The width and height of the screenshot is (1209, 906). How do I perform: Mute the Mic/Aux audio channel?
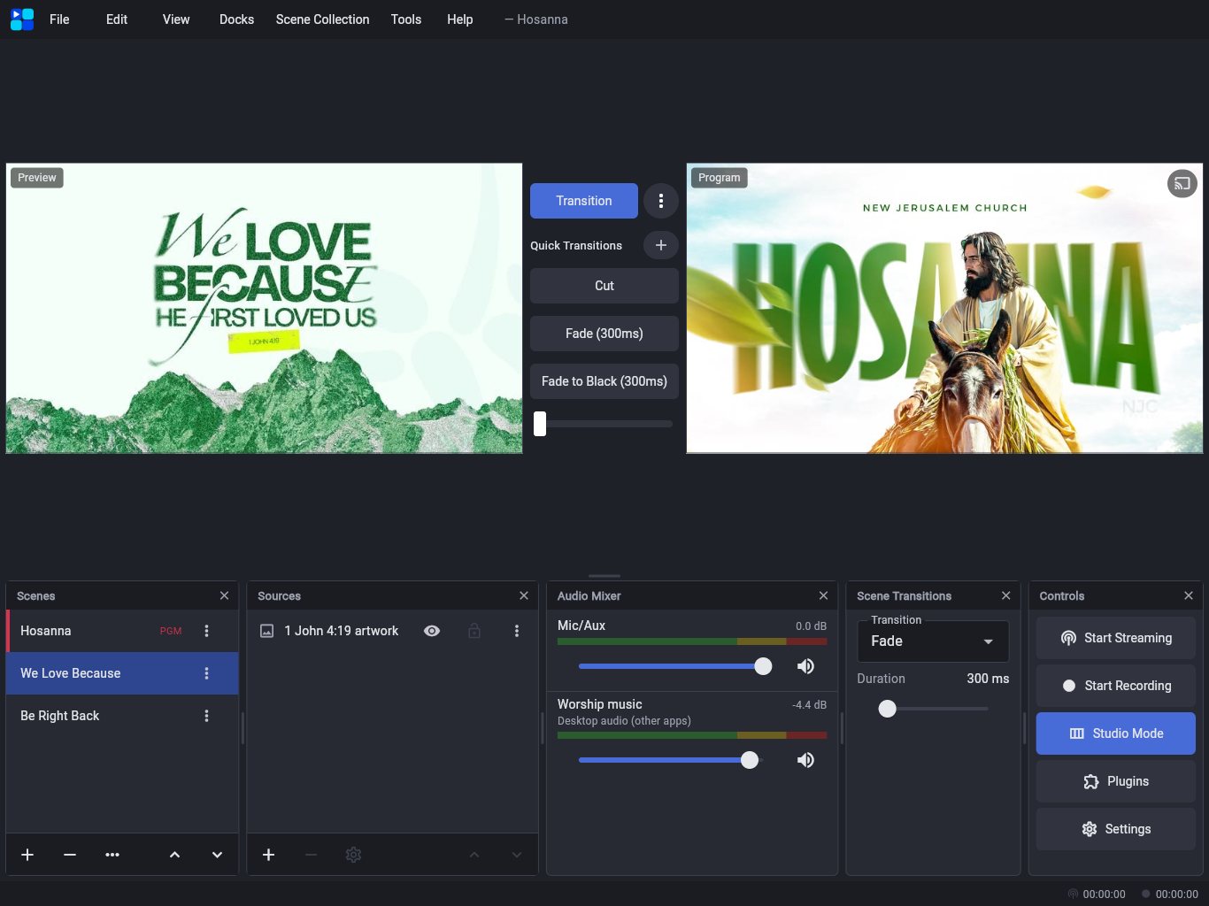pyautogui.click(x=805, y=666)
